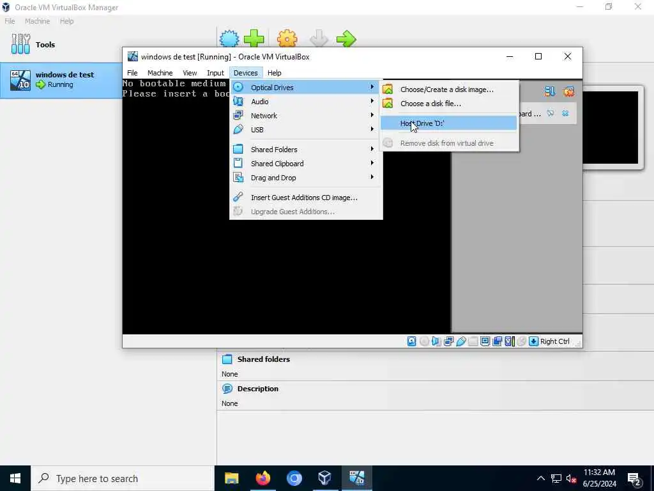Click the Optical Drives disc icon
Screen dimensions: 654x491
(x=238, y=87)
